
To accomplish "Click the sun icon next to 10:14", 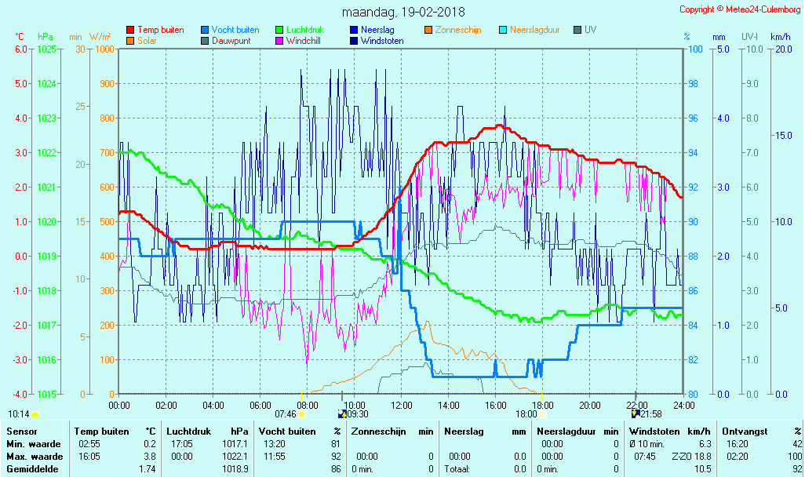I will pos(35,413).
